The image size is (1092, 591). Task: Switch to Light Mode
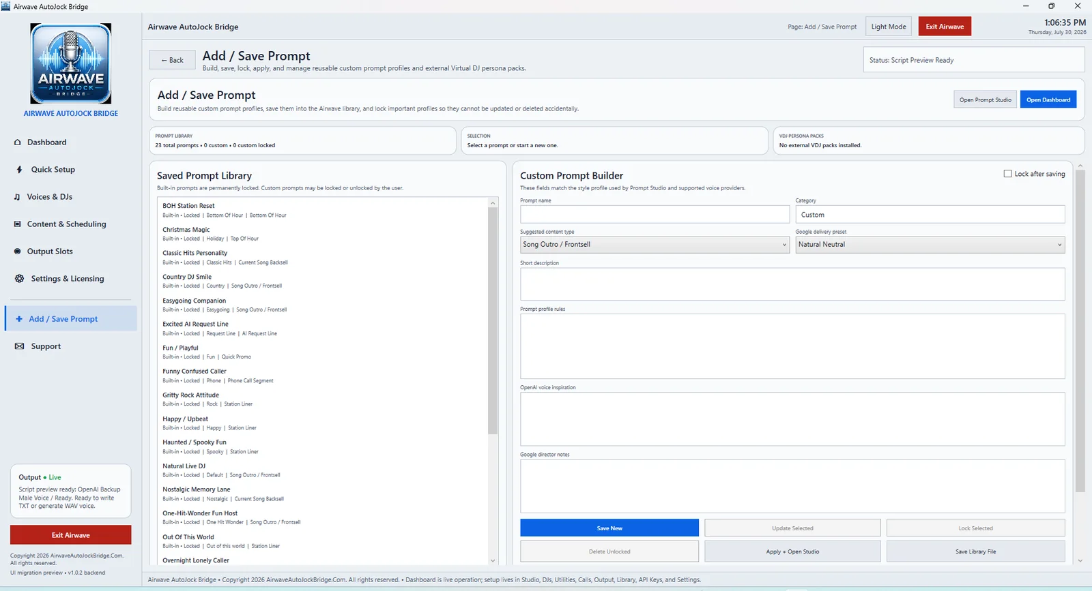tap(889, 27)
